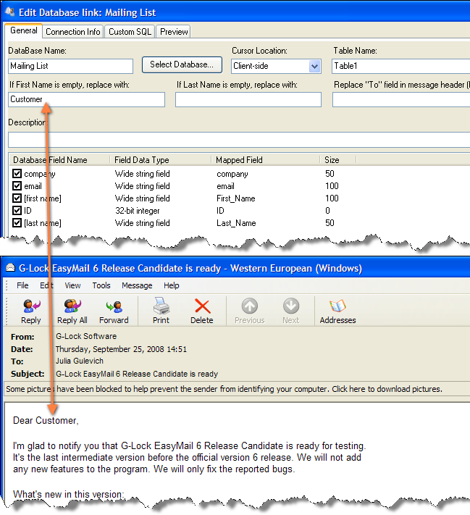Click envelope icon in email window title
The width and height of the screenshot is (470, 515).
(x=11, y=268)
